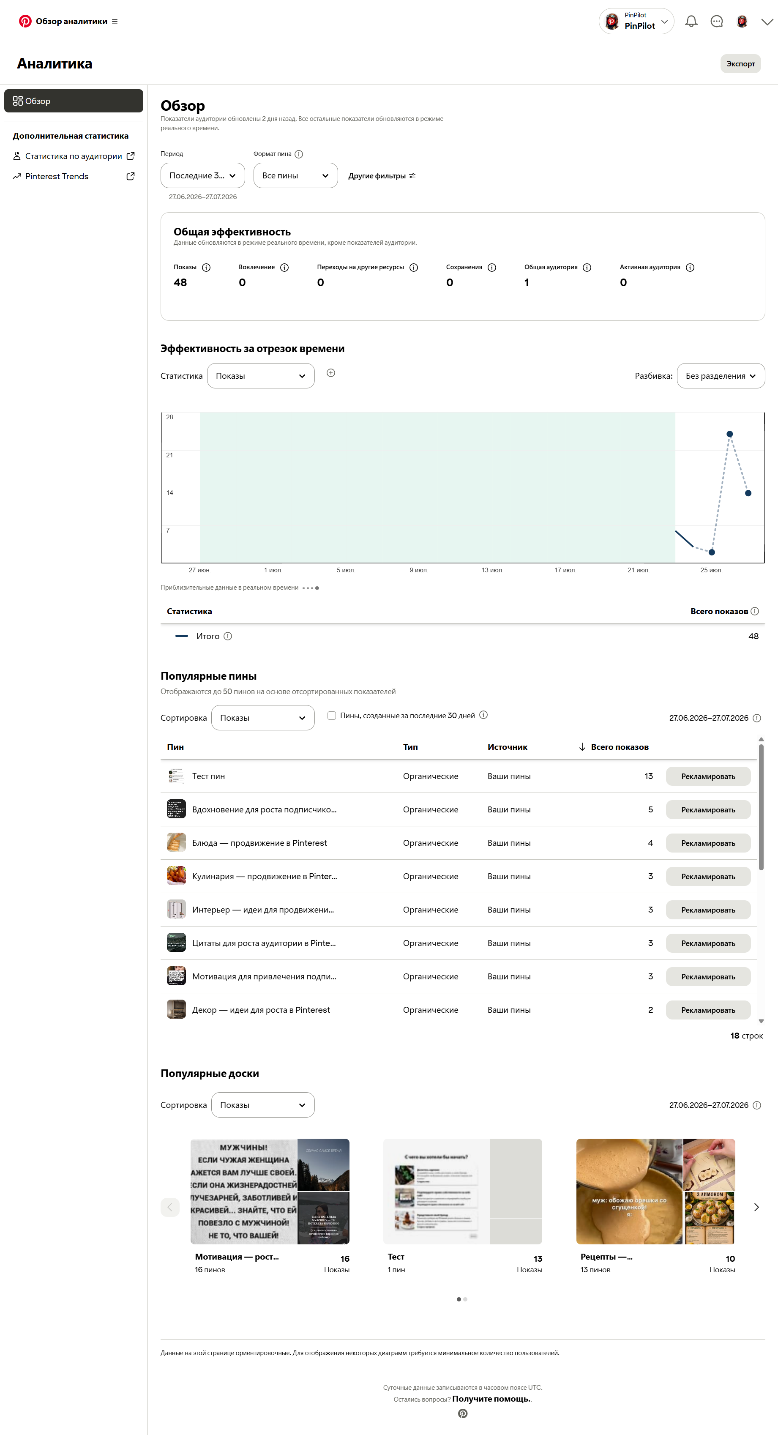This screenshot has height=1435, width=778.
Task: Click info icon next to Активная аудитория
Action: pos(690,268)
